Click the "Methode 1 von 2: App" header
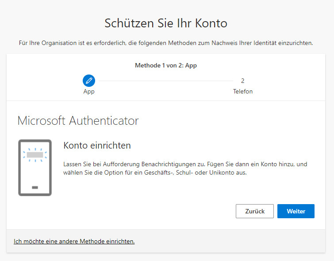 [x=166, y=65]
